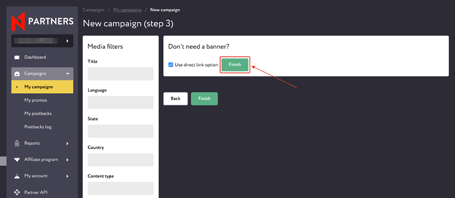Click the N Partners logo
Image resolution: width=455 pixels, height=198 pixels.
(x=42, y=21)
